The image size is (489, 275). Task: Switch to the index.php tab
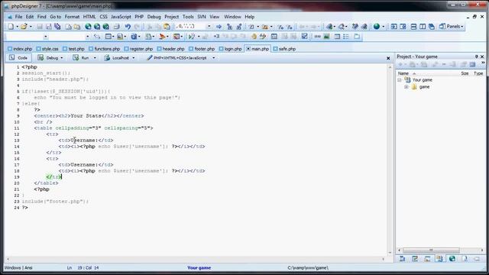click(20, 49)
